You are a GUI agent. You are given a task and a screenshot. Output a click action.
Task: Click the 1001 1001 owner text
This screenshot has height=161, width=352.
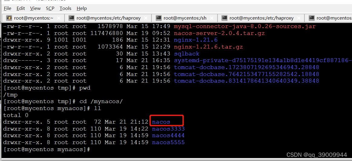[70, 40]
